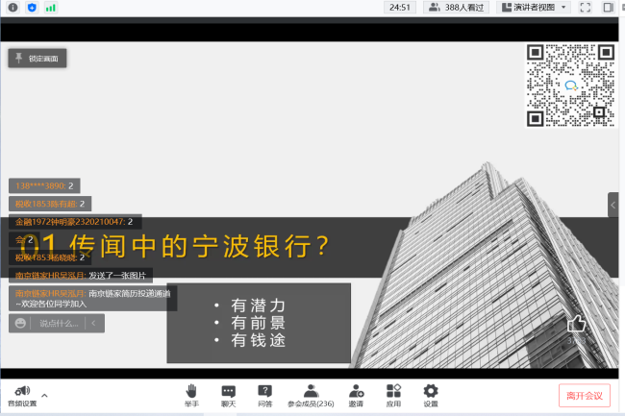Click the meeting info icon in top-left

pos(13,8)
